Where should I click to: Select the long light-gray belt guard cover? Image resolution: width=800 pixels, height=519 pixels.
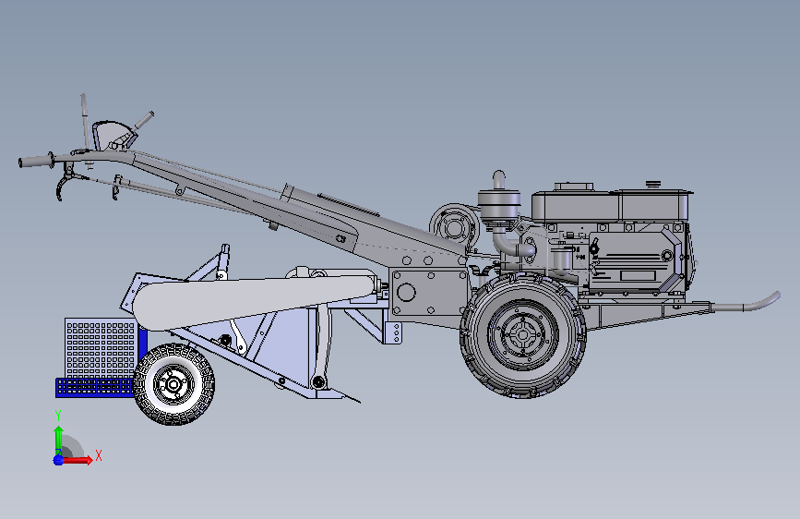click(x=255, y=301)
